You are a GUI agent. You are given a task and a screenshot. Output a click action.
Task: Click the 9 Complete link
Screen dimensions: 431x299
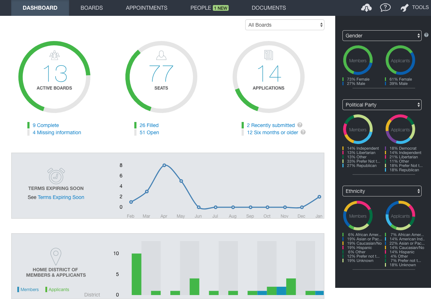(x=46, y=125)
